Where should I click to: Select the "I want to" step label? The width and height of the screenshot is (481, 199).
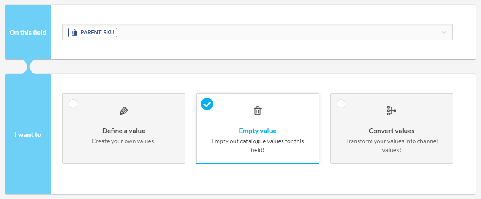click(x=28, y=135)
